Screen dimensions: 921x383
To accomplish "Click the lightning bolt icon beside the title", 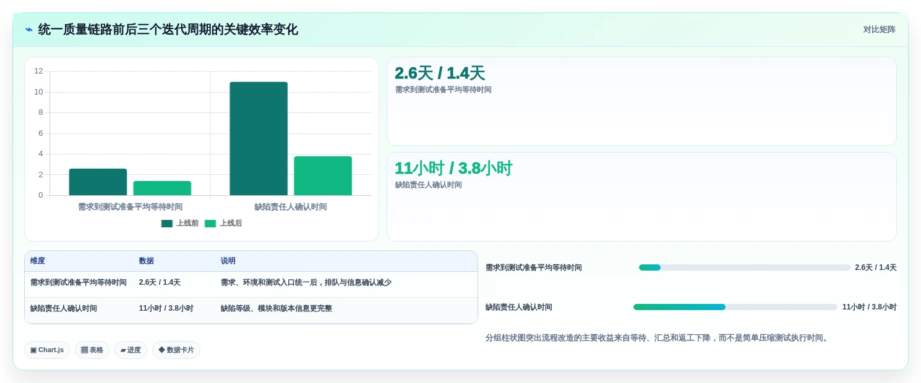I will pyautogui.click(x=29, y=30).
